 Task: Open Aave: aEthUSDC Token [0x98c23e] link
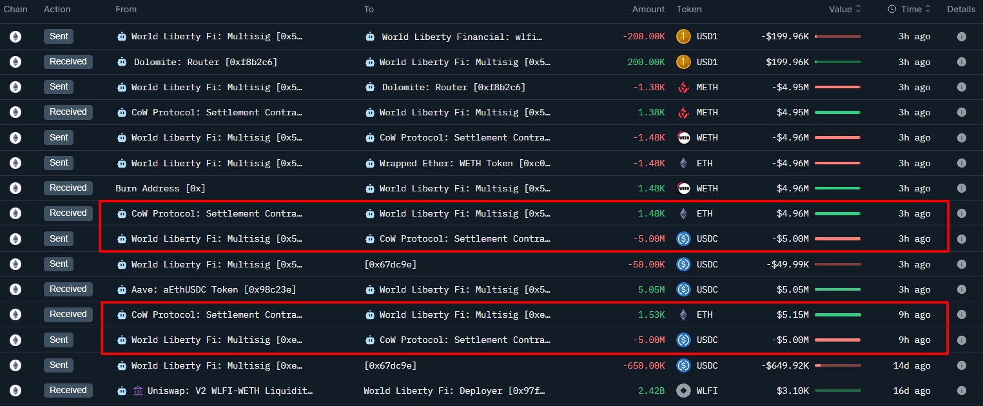click(213, 290)
